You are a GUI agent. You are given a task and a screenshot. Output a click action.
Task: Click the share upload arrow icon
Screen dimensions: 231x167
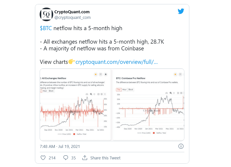click(x=85, y=158)
